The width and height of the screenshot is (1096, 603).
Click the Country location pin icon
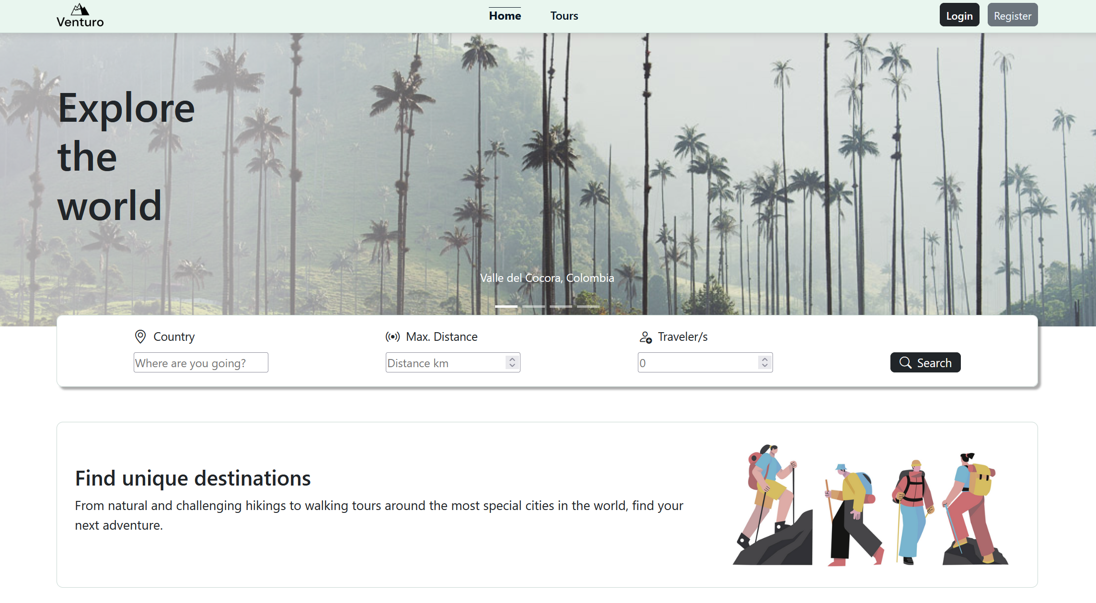(x=140, y=337)
